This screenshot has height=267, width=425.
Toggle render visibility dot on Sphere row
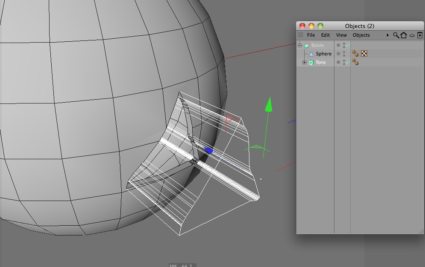coord(344,56)
